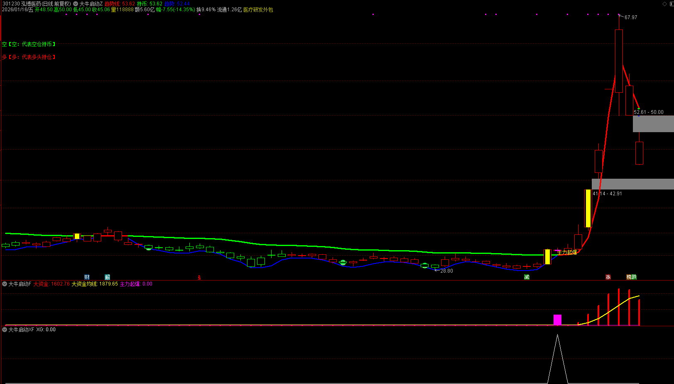Click the magenta 主力起爆 bar in sub-chart
The height and width of the screenshot is (384, 674).
click(557, 320)
